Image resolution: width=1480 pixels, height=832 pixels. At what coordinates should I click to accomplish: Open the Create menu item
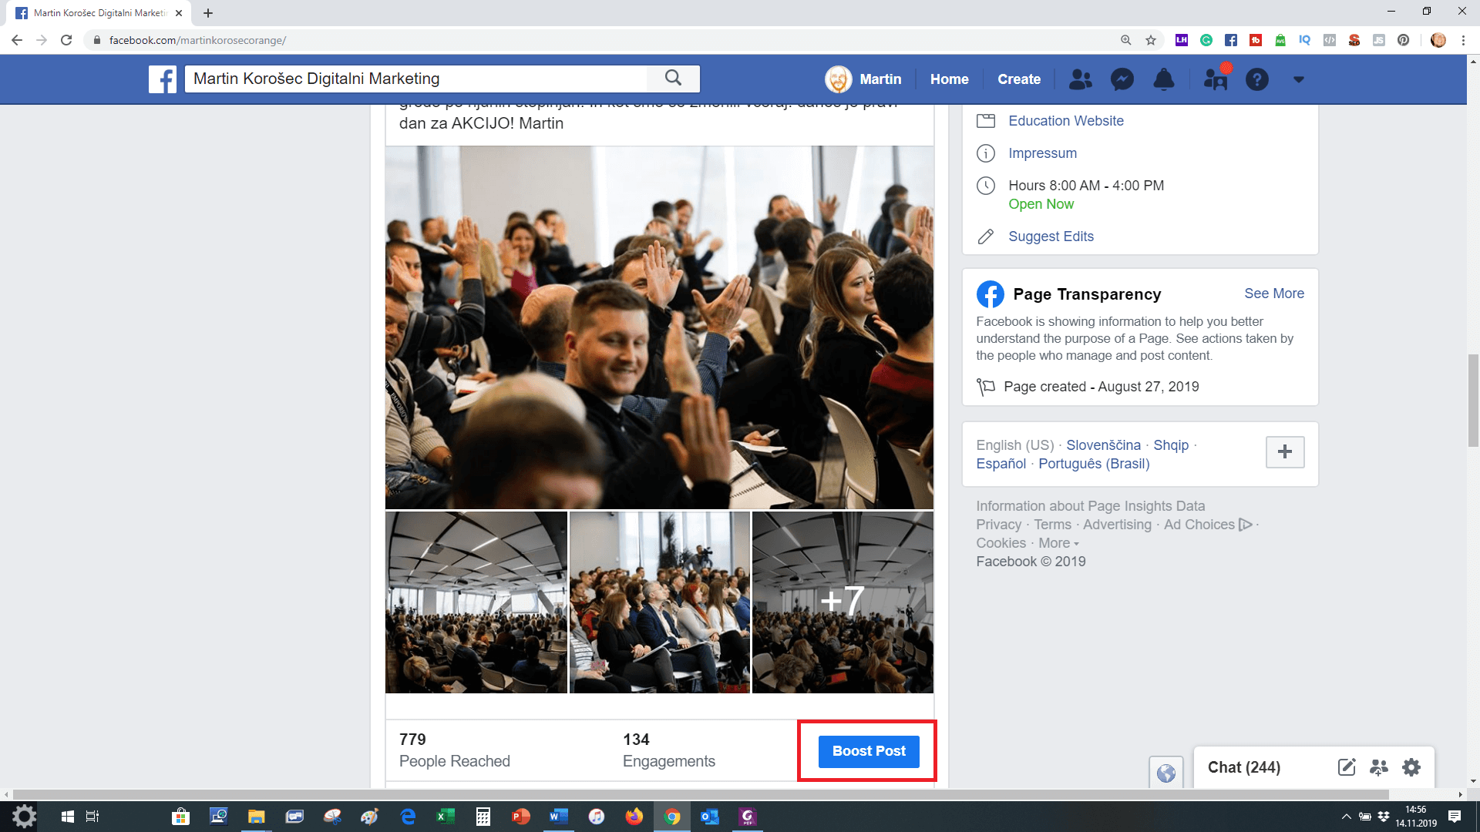point(1018,79)
